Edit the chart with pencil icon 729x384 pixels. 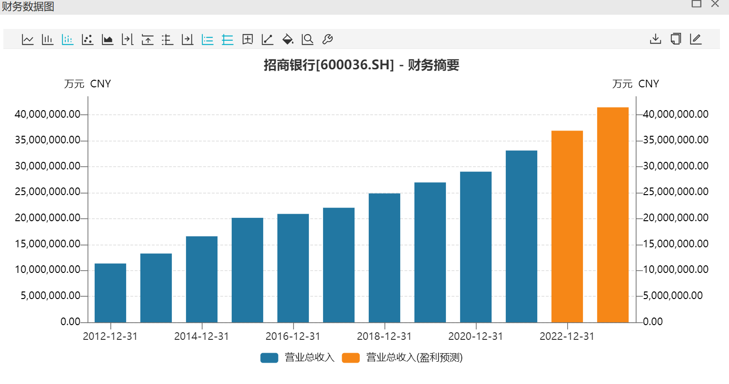click(x=696, y=39)
